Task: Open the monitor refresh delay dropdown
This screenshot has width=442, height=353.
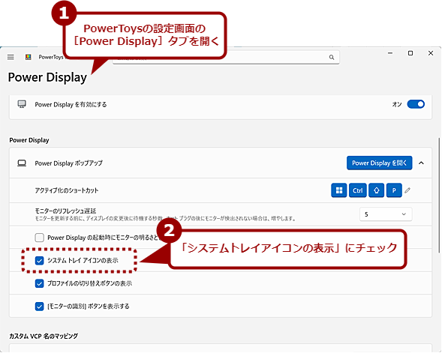Action: tap(386, 214)
